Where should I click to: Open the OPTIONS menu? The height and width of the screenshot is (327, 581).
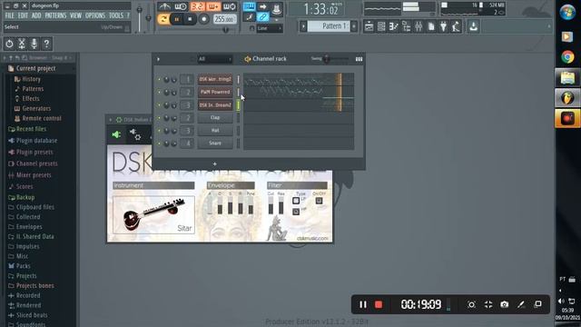click(95, 15)
